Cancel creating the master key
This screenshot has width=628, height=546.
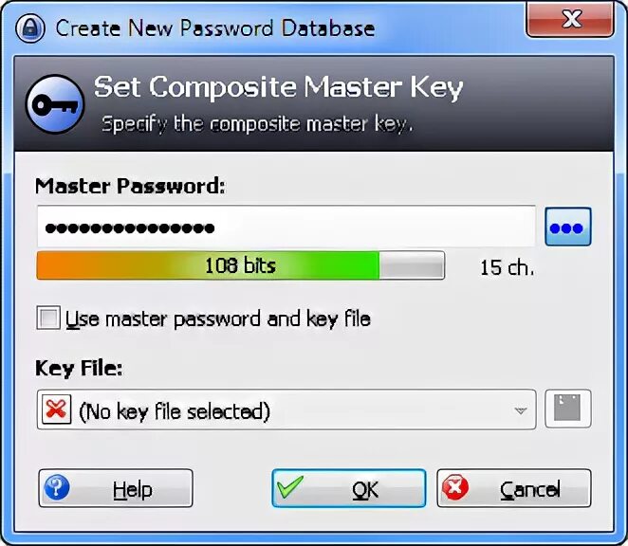tap(514, 488)
